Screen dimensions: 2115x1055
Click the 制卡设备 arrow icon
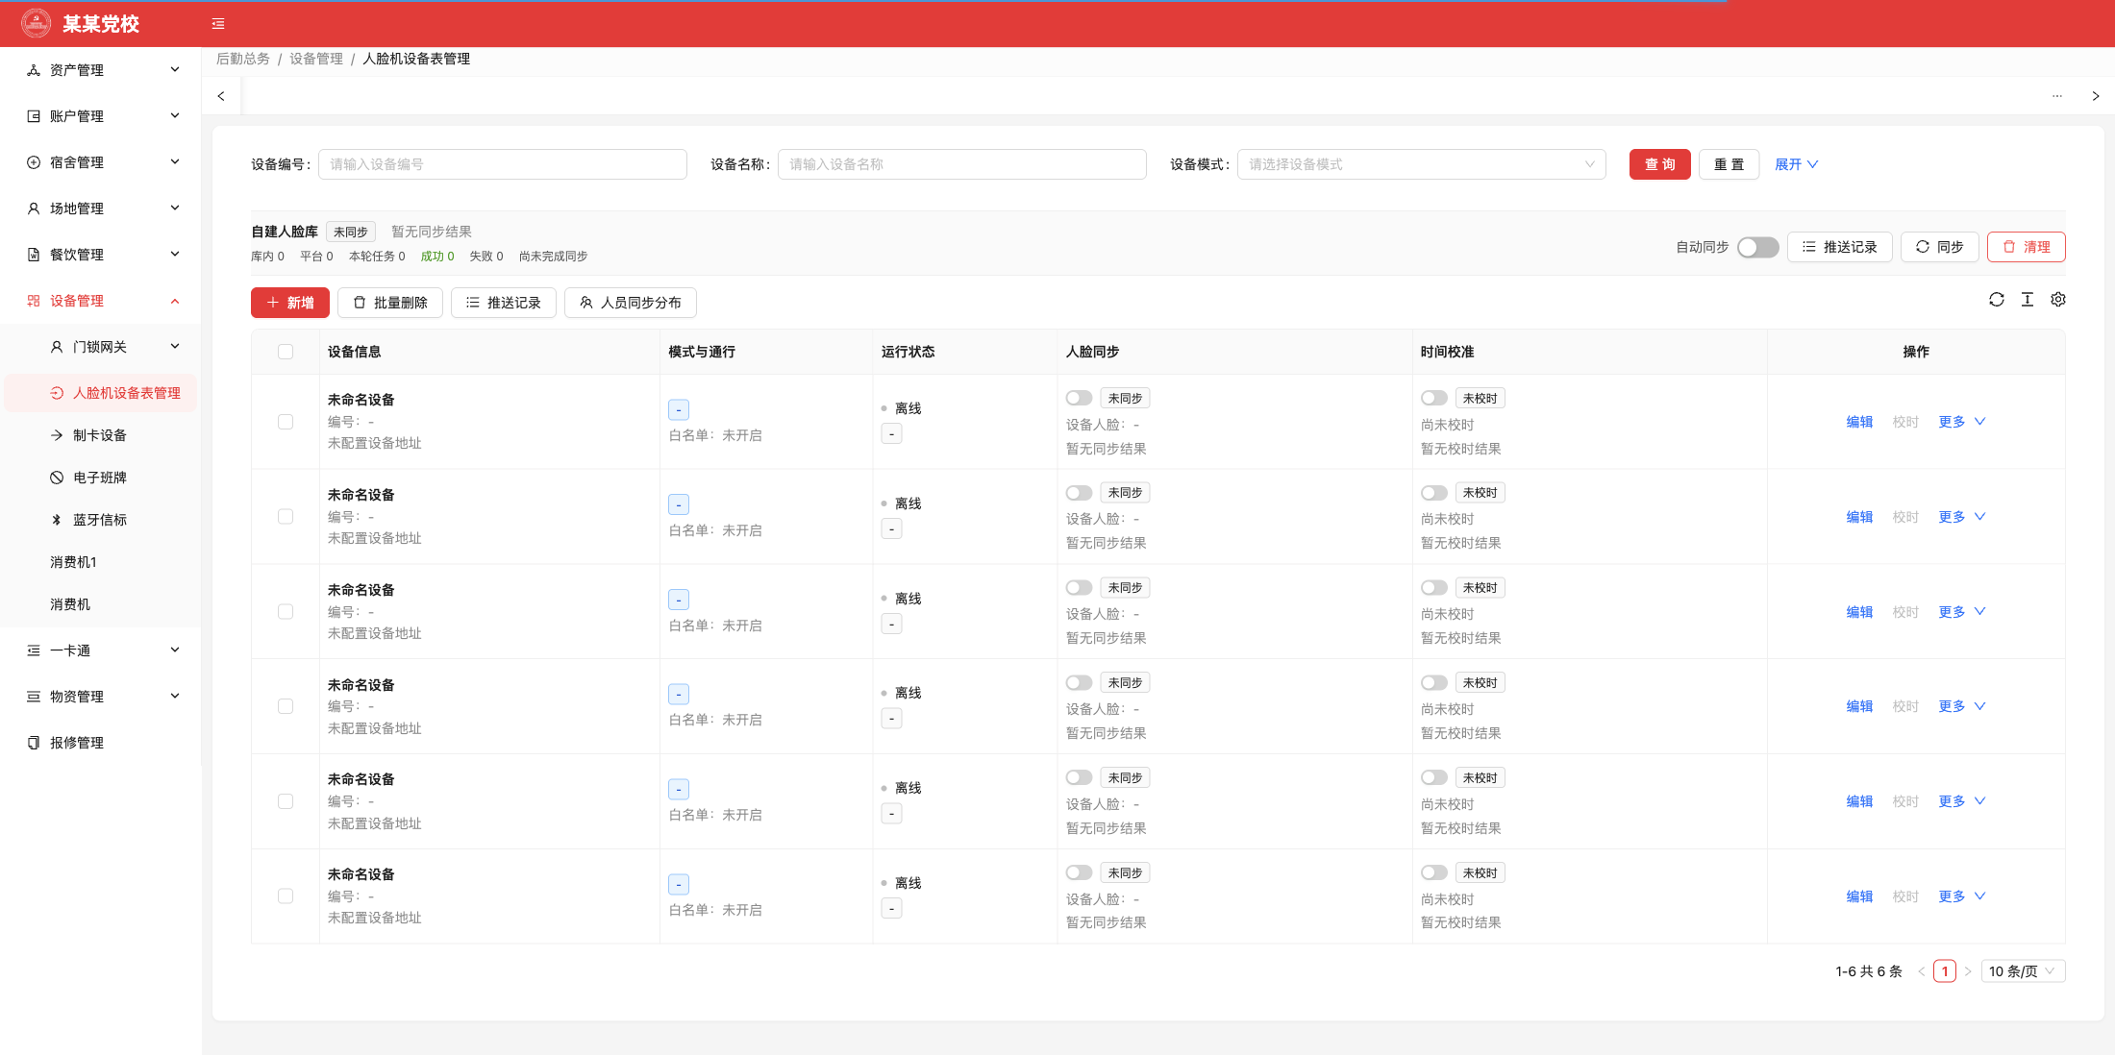[57, 435]
